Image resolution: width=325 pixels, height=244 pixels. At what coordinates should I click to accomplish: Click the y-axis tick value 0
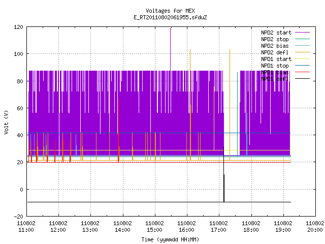[21, 190]
